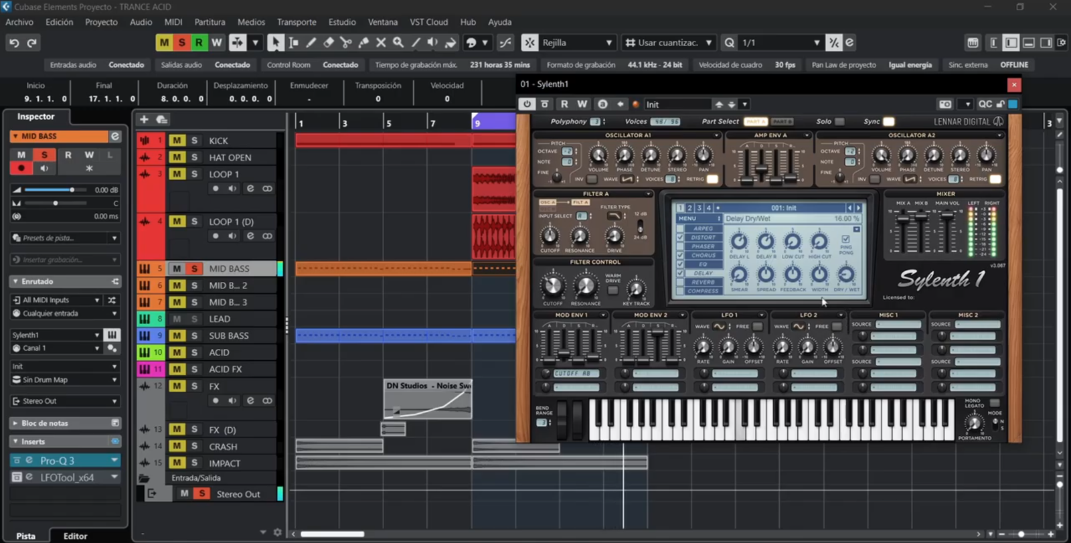The width and height of the screenshot is (1071, 543).
Task: Enable the Reverb effect checkbox in Sylenth1
Action: click(x=681, y=282)
